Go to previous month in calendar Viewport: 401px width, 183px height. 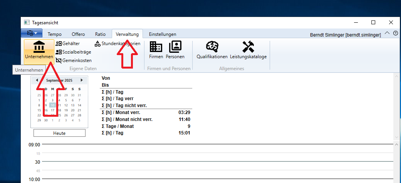pos(37,80)
